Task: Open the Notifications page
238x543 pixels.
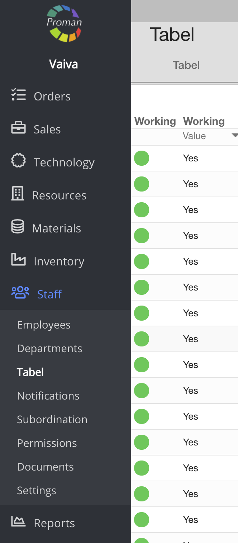Action: pos(48,396)
